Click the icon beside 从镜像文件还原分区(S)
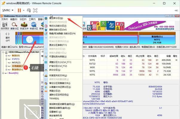180x119 pixels. point(46,87)
